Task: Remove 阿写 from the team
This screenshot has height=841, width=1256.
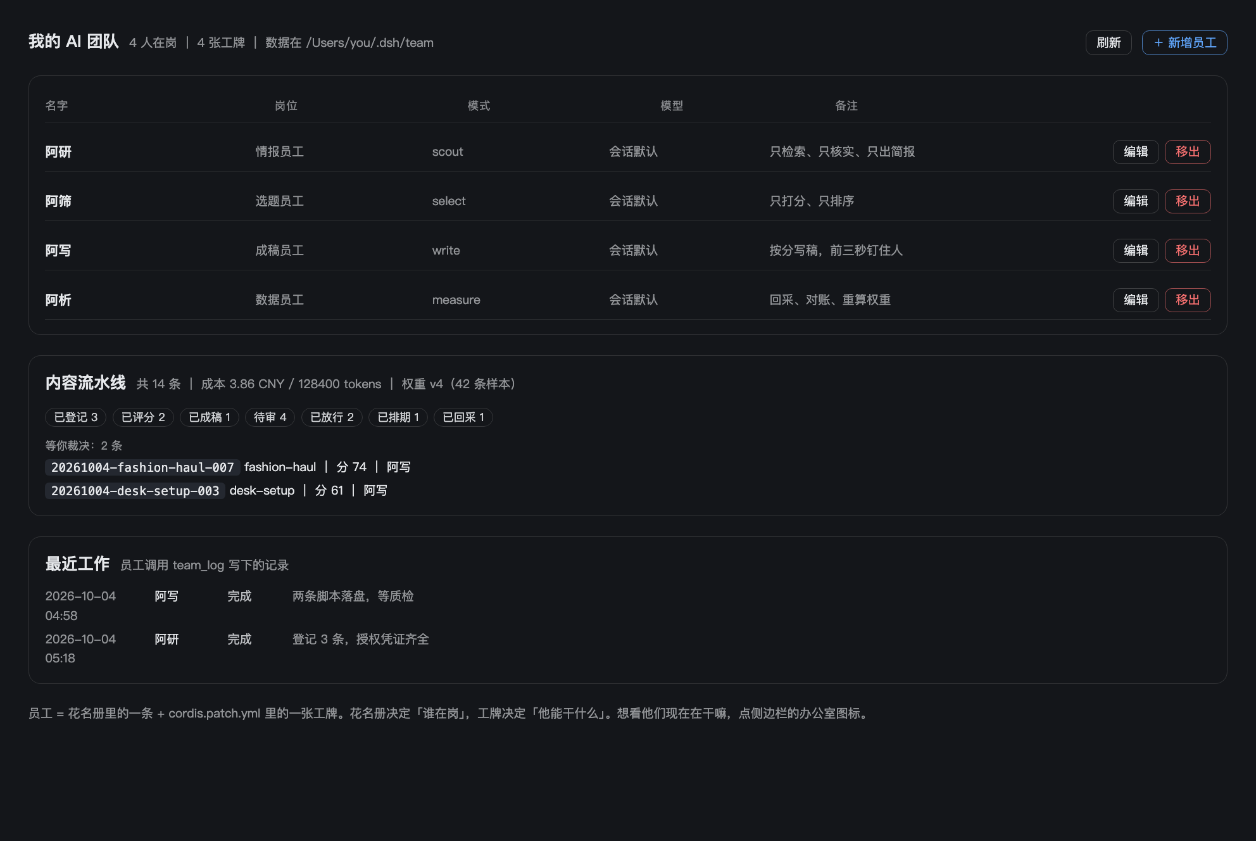Action: (x=1188, y=251)
